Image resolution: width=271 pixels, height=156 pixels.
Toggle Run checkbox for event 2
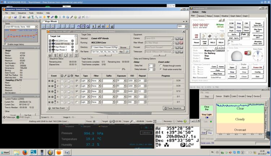click(x=77, y=86)
